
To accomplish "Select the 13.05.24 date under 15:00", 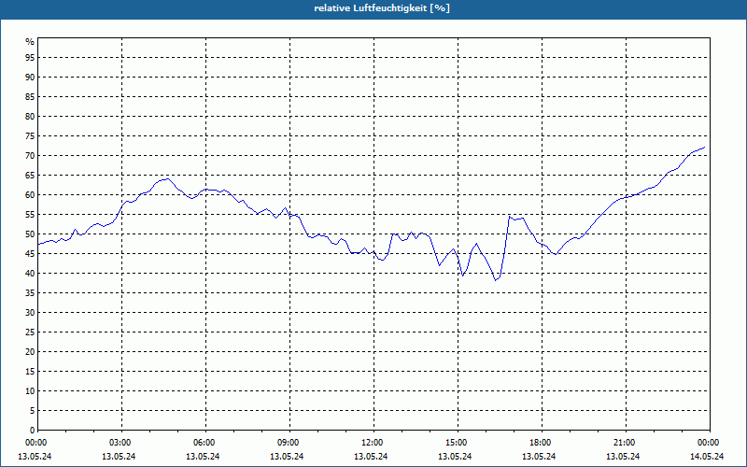I will point(455,457).
